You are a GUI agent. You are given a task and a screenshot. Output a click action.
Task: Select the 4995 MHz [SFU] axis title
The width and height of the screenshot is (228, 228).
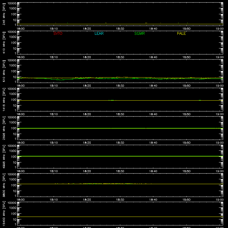point(4,157)
